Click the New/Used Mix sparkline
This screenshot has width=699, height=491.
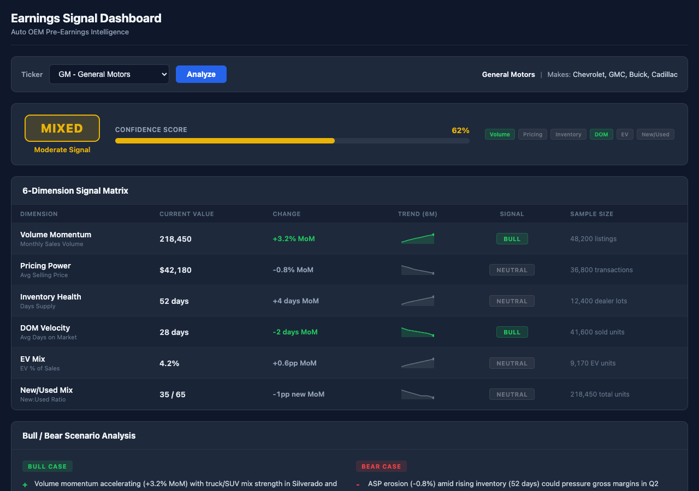418,394
